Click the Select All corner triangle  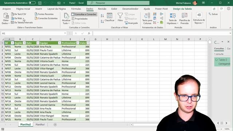tap(3, 39)
